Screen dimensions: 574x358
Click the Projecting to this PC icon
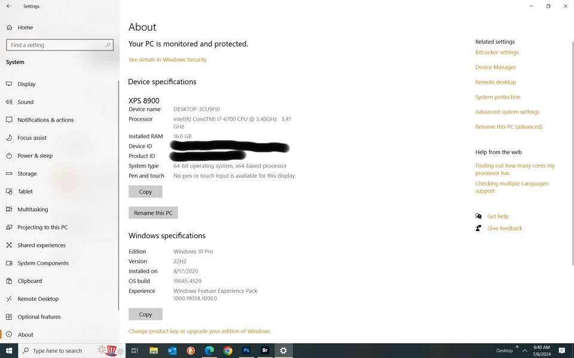click(x=9, y=227)
